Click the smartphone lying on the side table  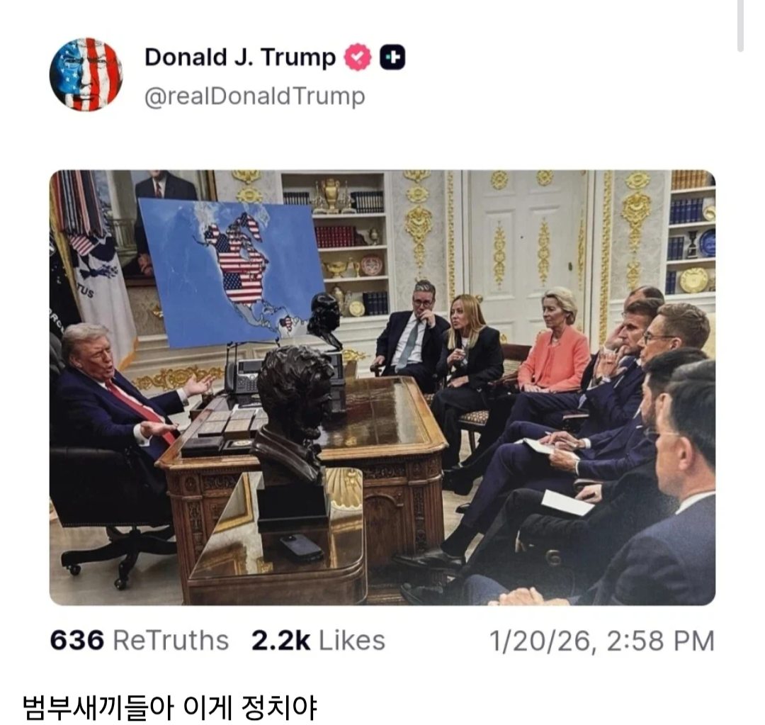301,547
